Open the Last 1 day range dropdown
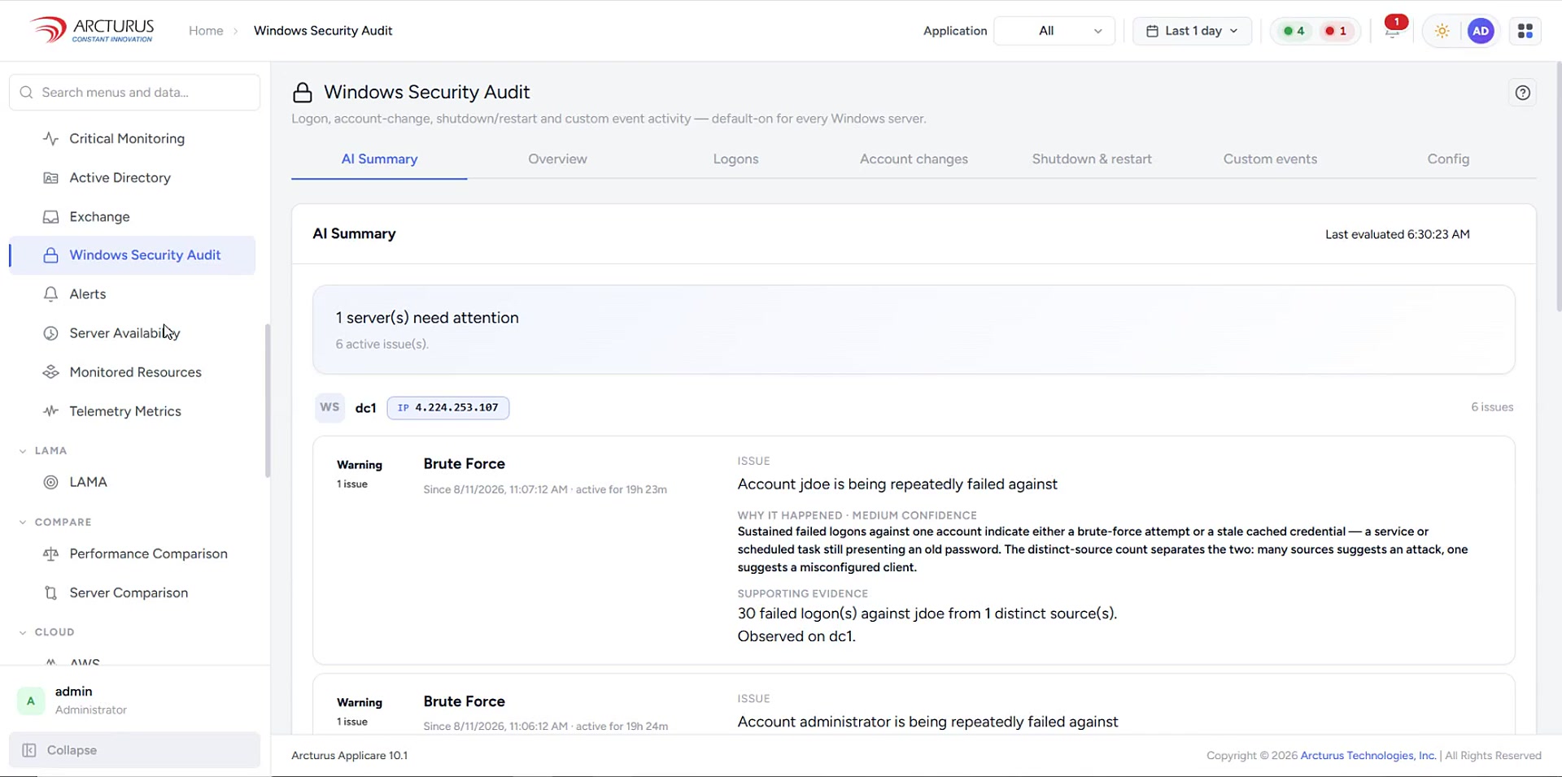This screenshot has width=1562, height=777. (1193, 31)
